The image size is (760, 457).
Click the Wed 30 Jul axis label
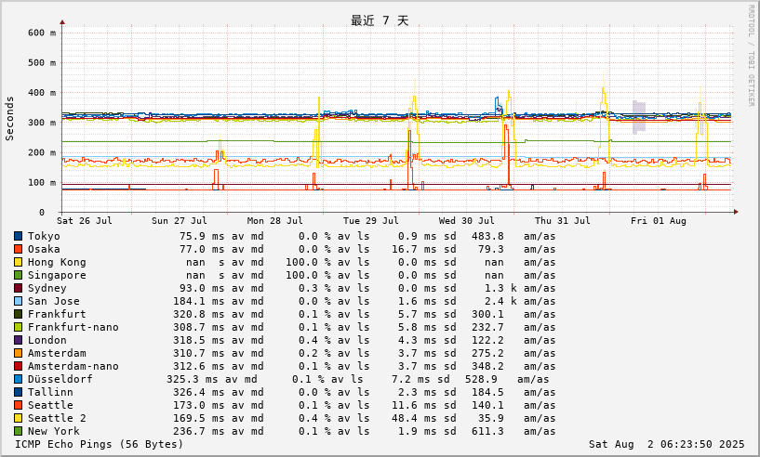click(x=466, y=221)
